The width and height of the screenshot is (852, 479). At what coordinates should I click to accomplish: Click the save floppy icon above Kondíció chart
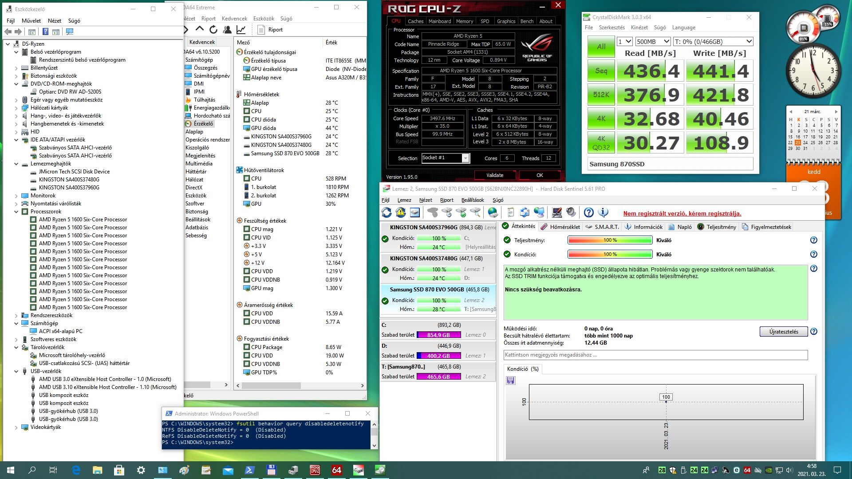(510, 380)
